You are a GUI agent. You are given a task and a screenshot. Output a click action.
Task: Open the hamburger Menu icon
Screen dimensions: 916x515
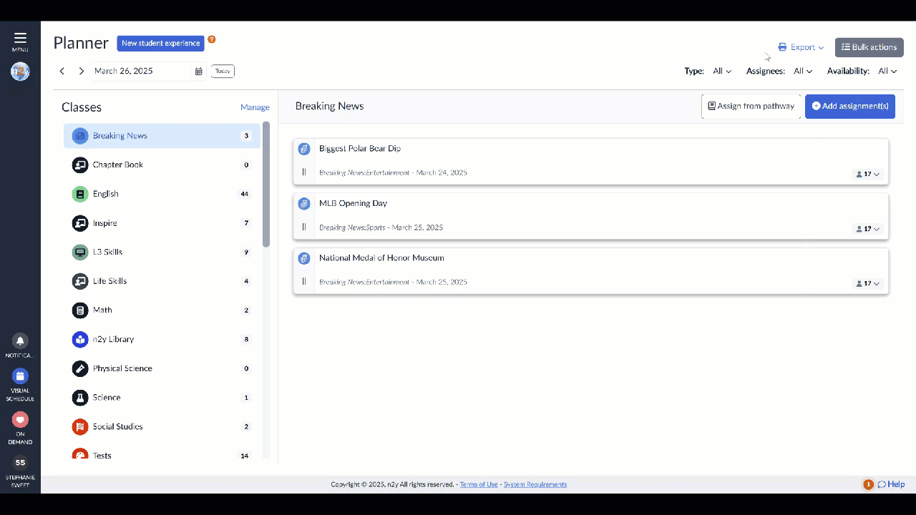point(20,38)
